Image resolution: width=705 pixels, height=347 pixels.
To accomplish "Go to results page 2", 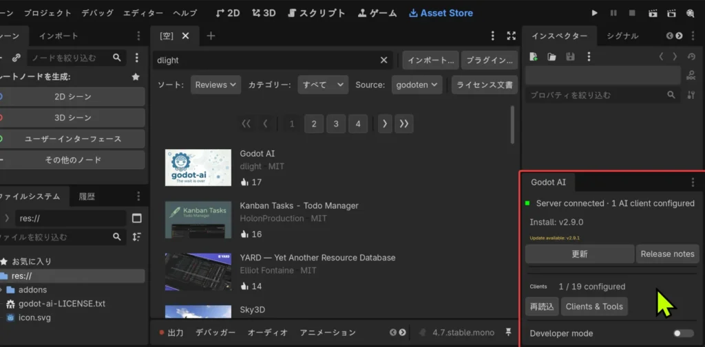I will pyautogui.click(x=314, y=124).
